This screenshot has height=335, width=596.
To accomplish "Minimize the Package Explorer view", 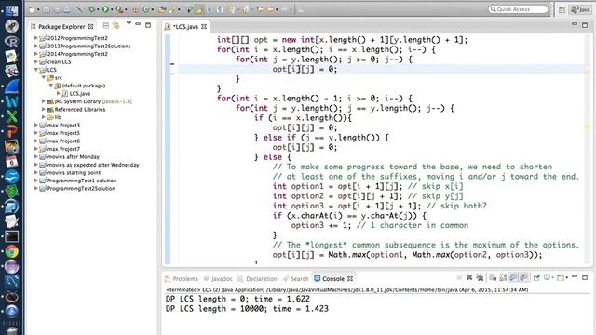I will (138, 24).
